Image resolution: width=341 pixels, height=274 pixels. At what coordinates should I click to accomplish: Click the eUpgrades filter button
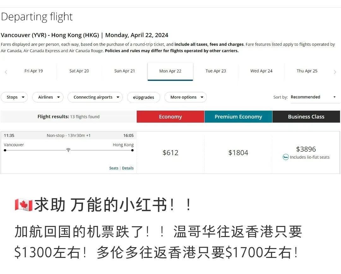click(x=144, y=97)
